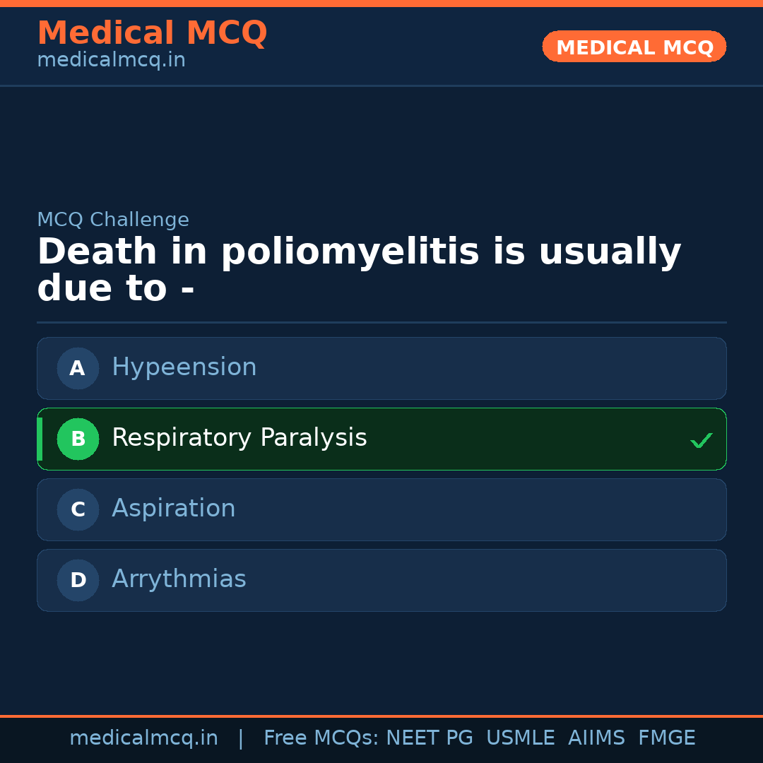This screenshot has height=763, width=763.
Task: Open medicalmcq.in link in the footer
Action: tap(143, 738)
